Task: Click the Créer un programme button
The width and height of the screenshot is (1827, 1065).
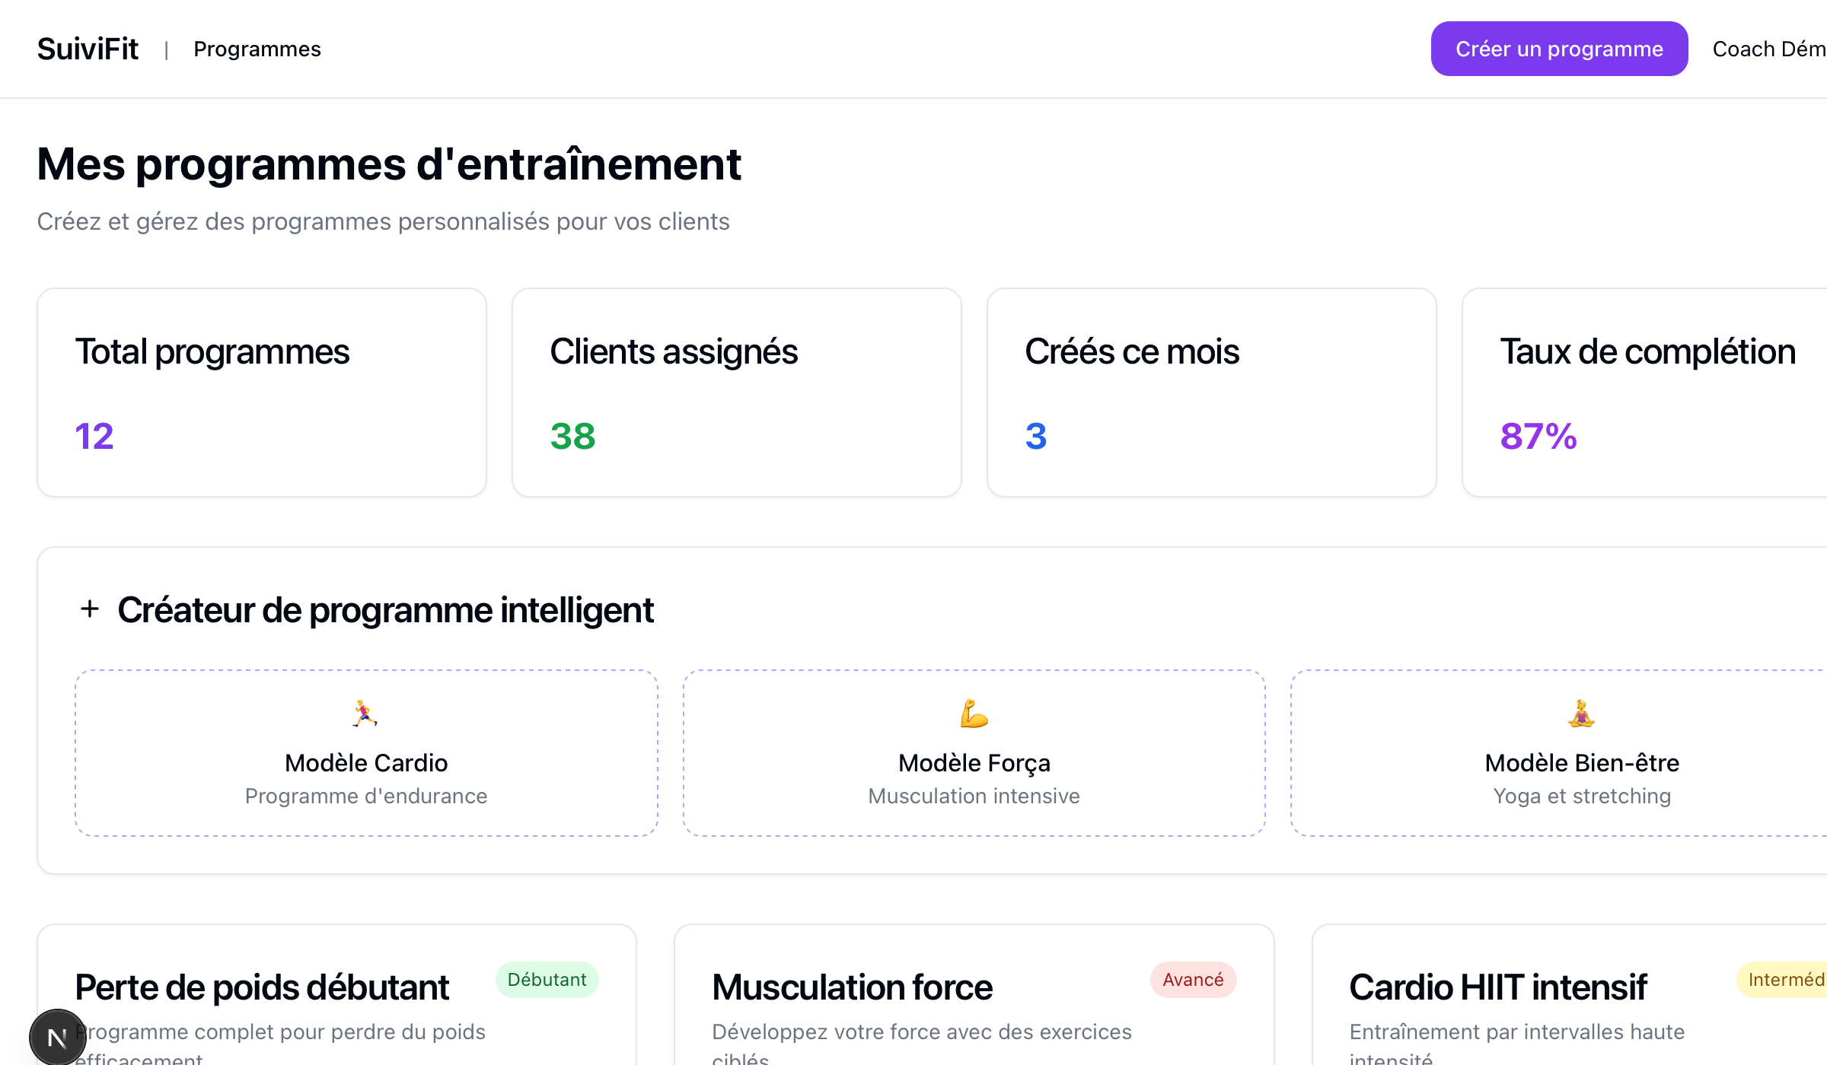Action: click(x=1559, y=49)
